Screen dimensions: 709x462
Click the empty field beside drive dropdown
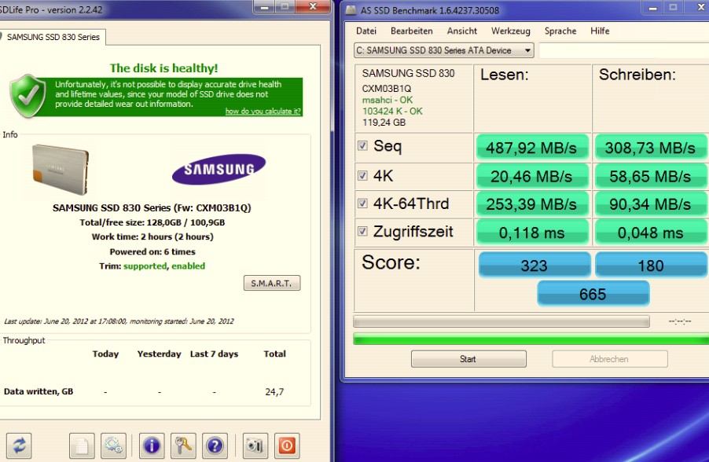624,50
